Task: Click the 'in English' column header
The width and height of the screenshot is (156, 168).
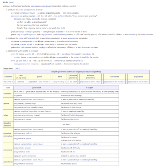Action: (x=89, y=88)
